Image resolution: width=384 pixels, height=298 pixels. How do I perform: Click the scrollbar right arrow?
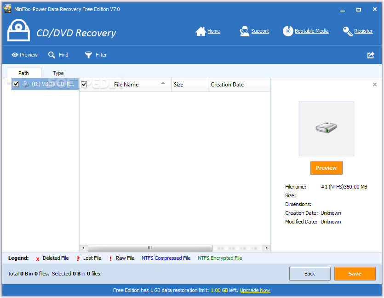point(267,248)
